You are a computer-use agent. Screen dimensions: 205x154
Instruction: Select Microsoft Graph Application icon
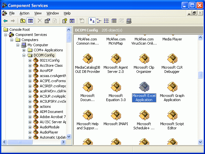pos(172,87)
